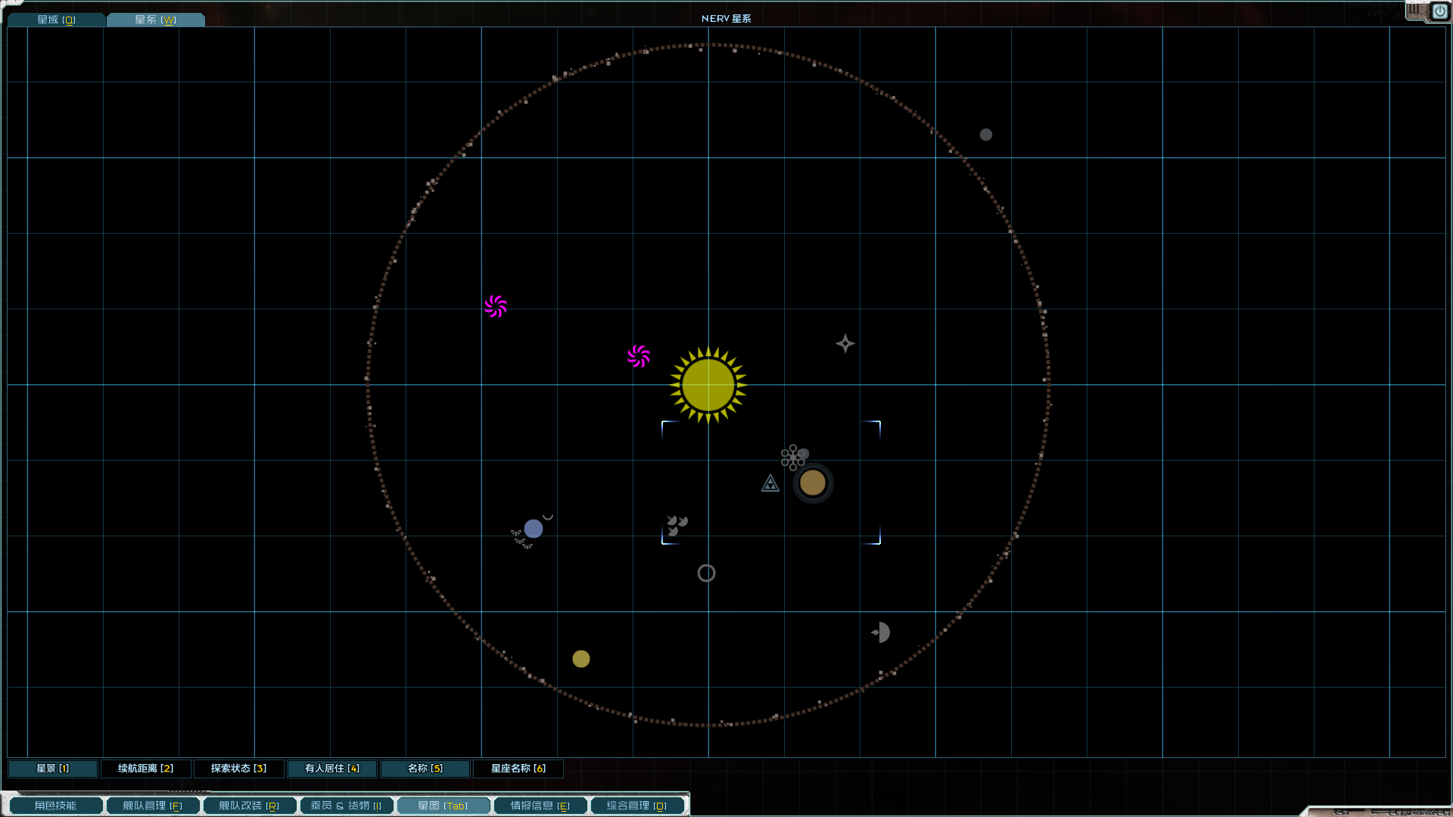Viewport: 1453px width, 817px height.
Task: Click the power icon in top-right corner
Action: coord(1439,11)
